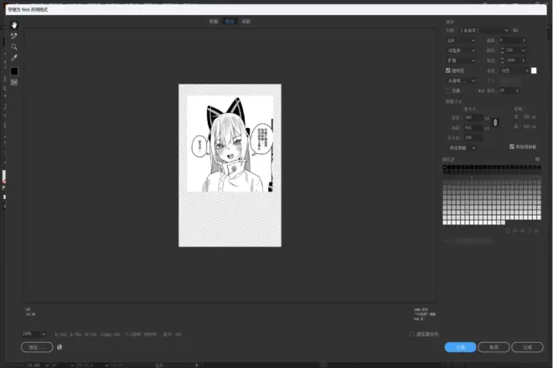The width and height of the screenshot is (553, 368).
Task: Click the map to transparent icon under color table
Action: pyautogui.click(x=508, y=231)
